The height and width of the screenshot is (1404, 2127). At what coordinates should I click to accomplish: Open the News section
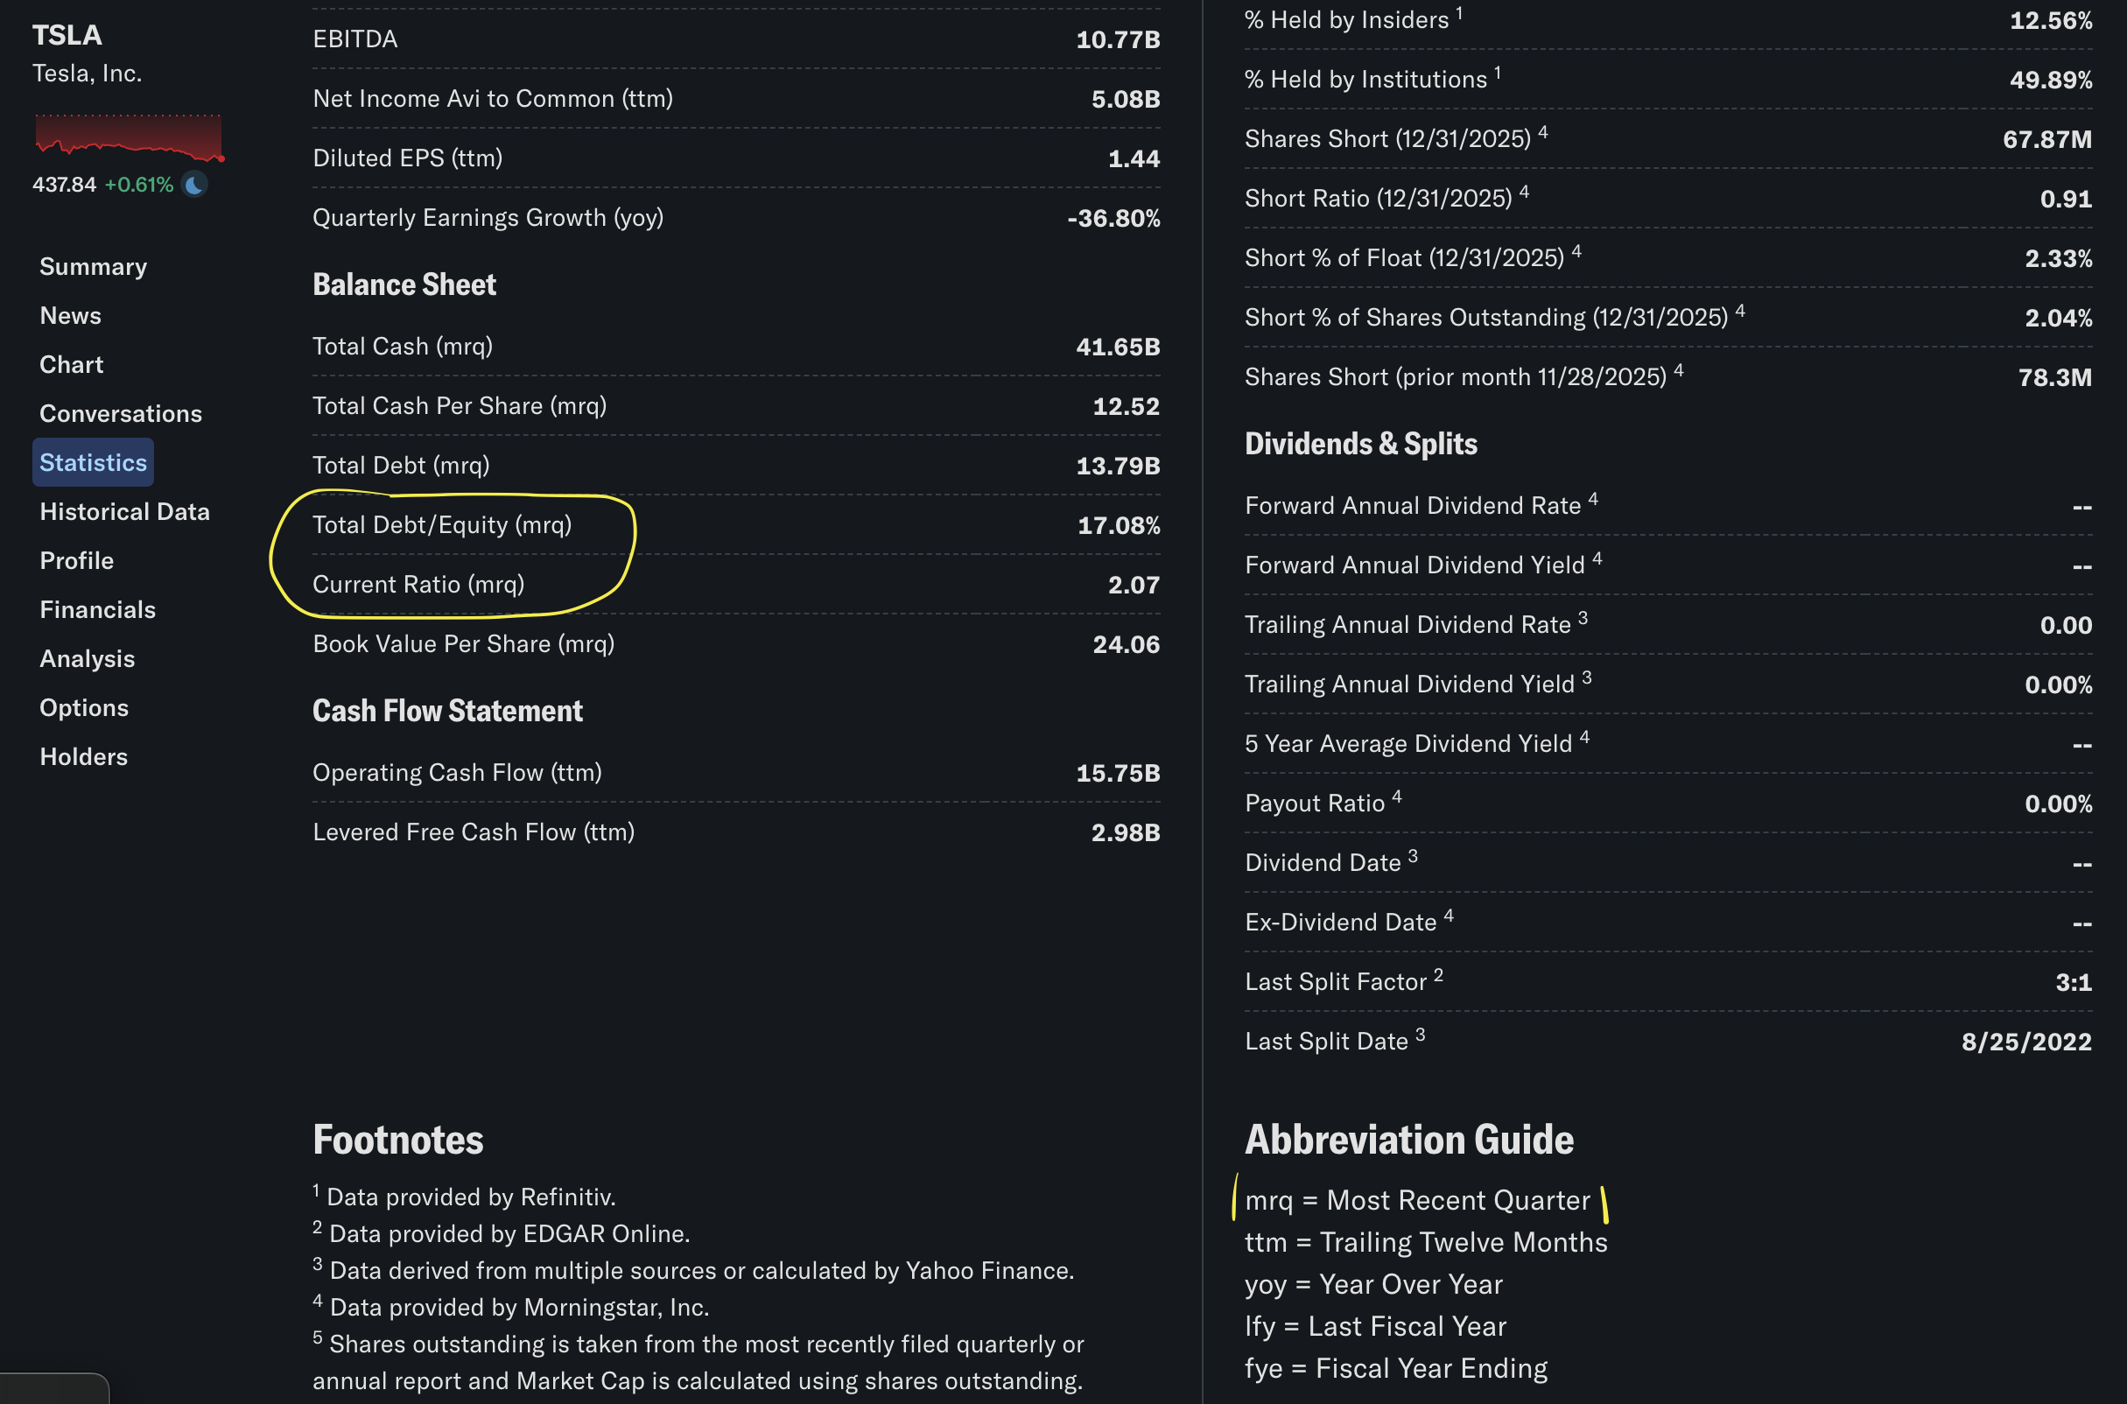coord(70,315)
